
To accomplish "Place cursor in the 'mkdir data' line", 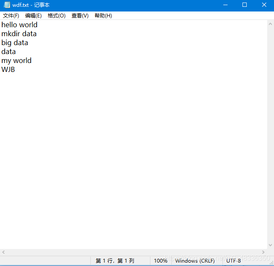I will pos(19,34).
